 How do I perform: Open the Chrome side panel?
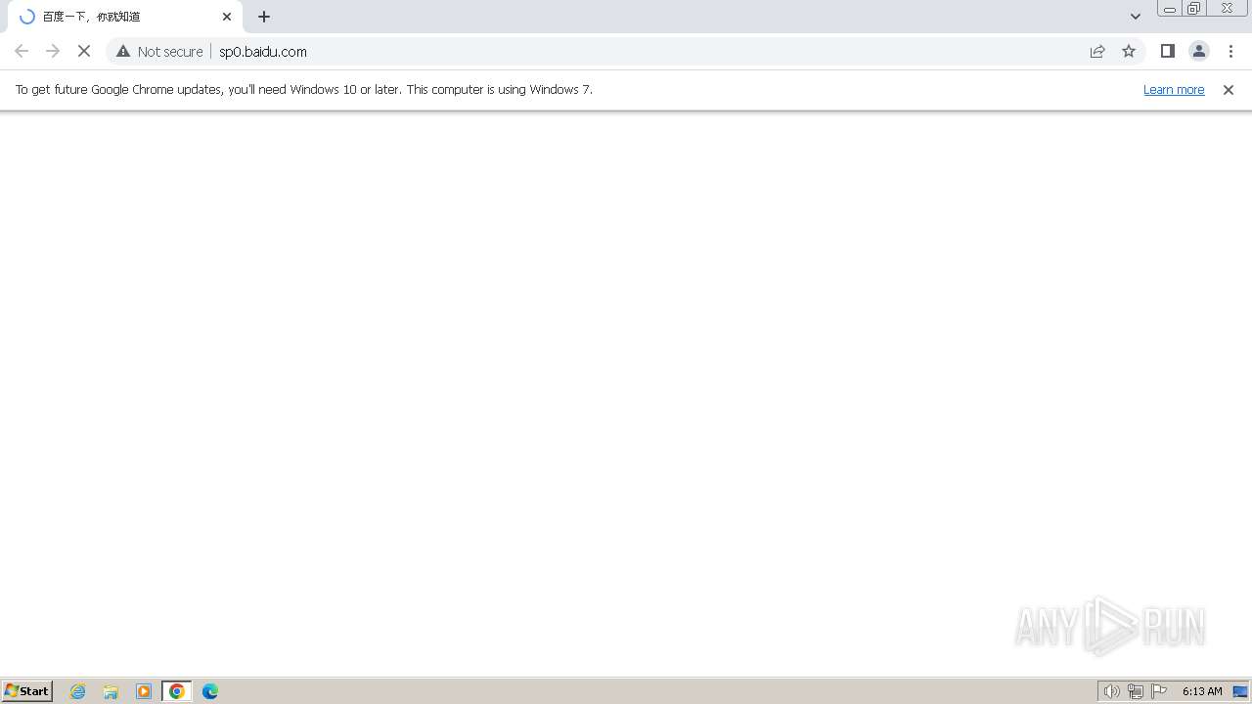1168,51
